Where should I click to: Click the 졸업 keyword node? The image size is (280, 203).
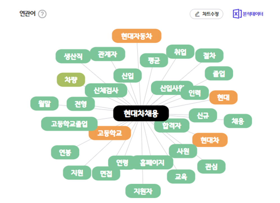(219, 73)
